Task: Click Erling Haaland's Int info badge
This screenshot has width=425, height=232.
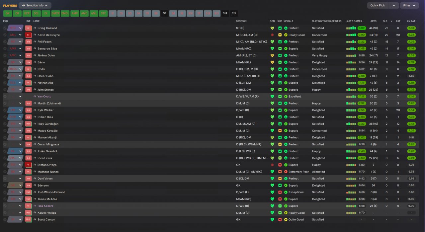Action: coord(29,28)
